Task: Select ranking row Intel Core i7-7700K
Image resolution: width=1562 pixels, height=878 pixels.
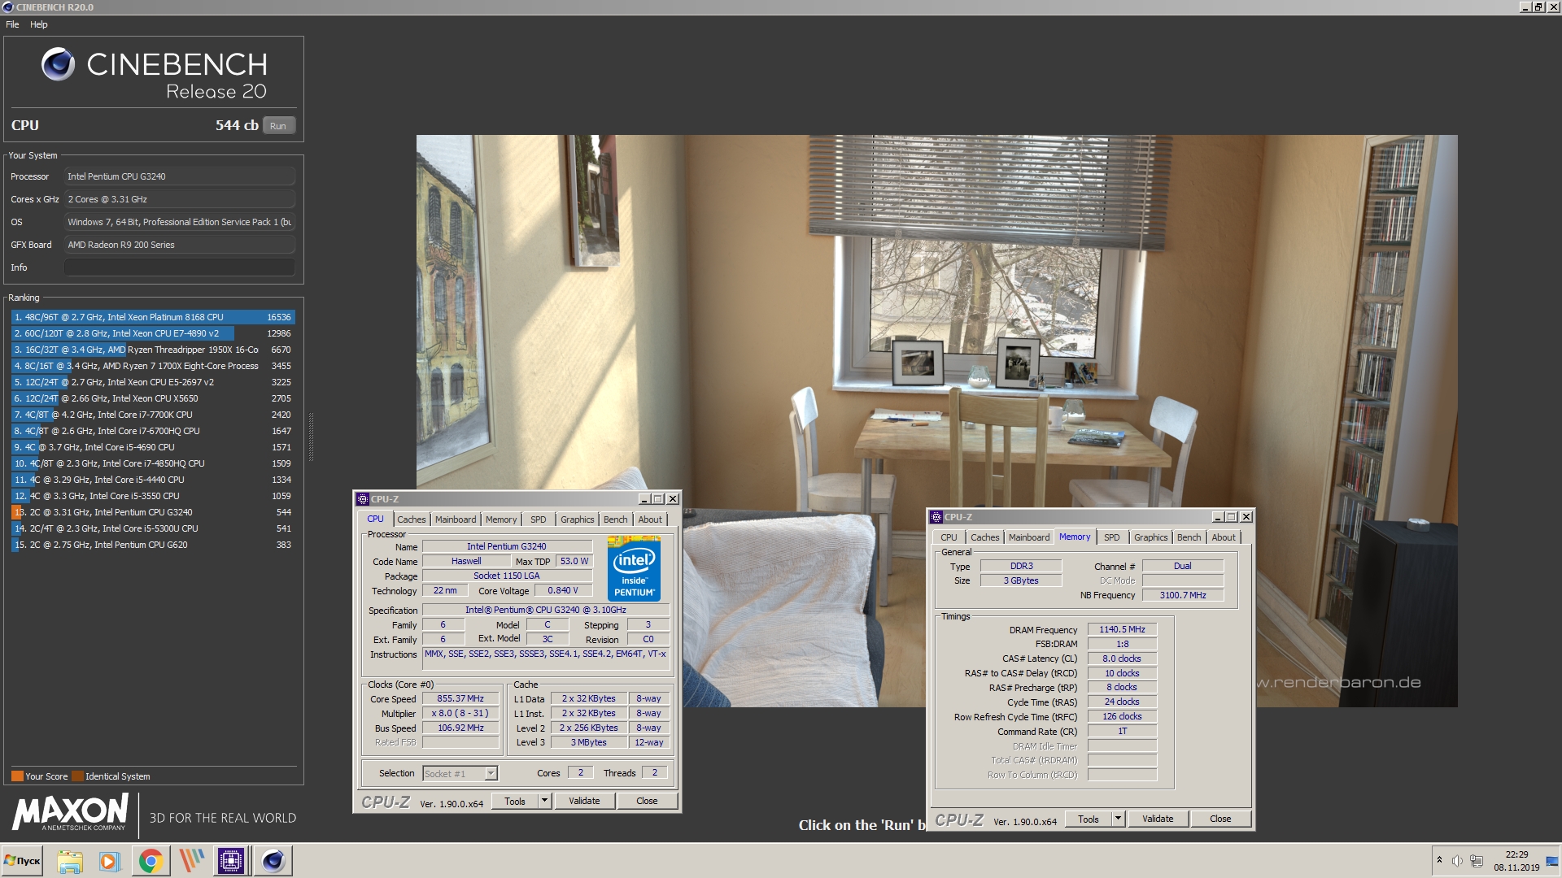Action: click(x=152, y=415)
